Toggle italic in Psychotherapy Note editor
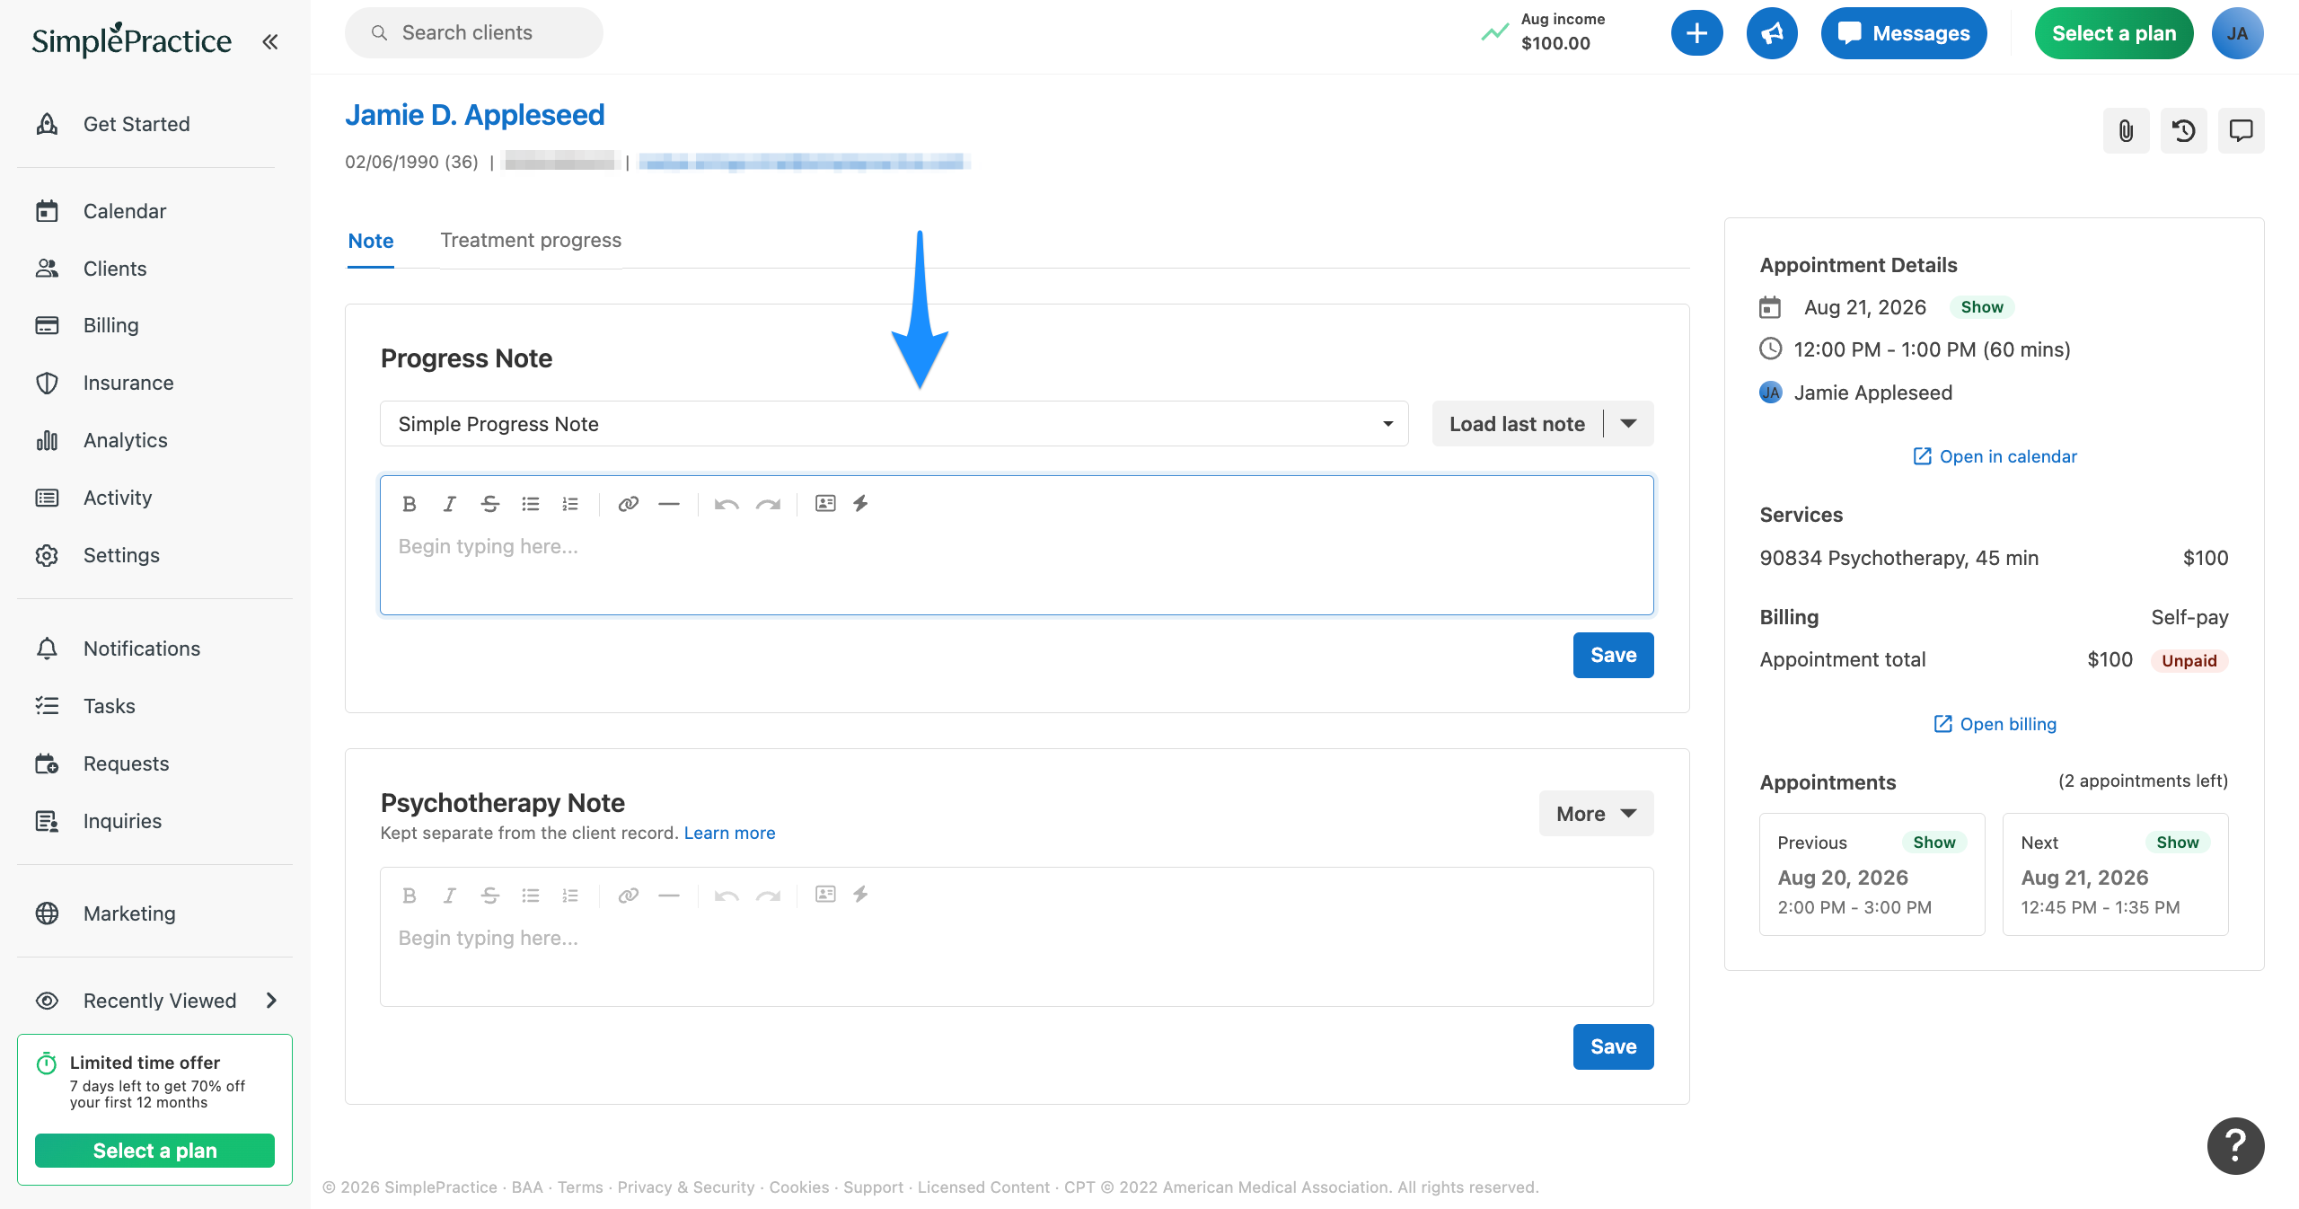This screenshot has width=2299, height=1209. tap(449, 895)
